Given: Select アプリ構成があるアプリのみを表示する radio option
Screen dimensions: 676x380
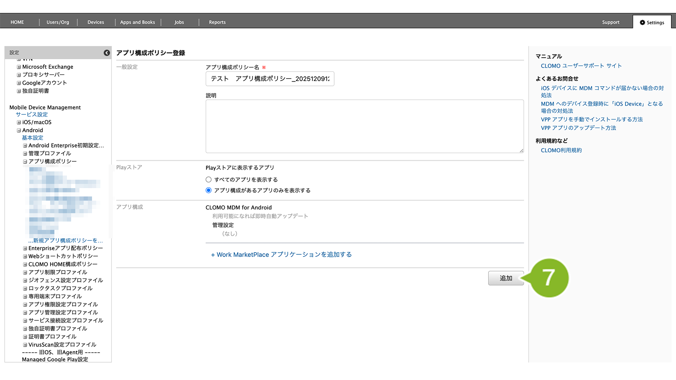Looking at the screenshot, I should click(x=208, y=190).
